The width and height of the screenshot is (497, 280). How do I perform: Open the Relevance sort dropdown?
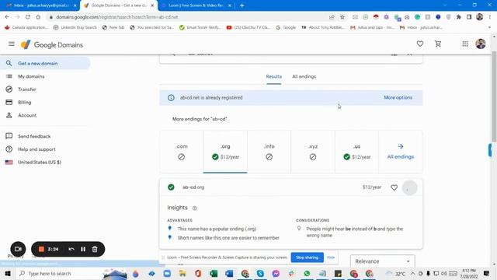(383, 261)
